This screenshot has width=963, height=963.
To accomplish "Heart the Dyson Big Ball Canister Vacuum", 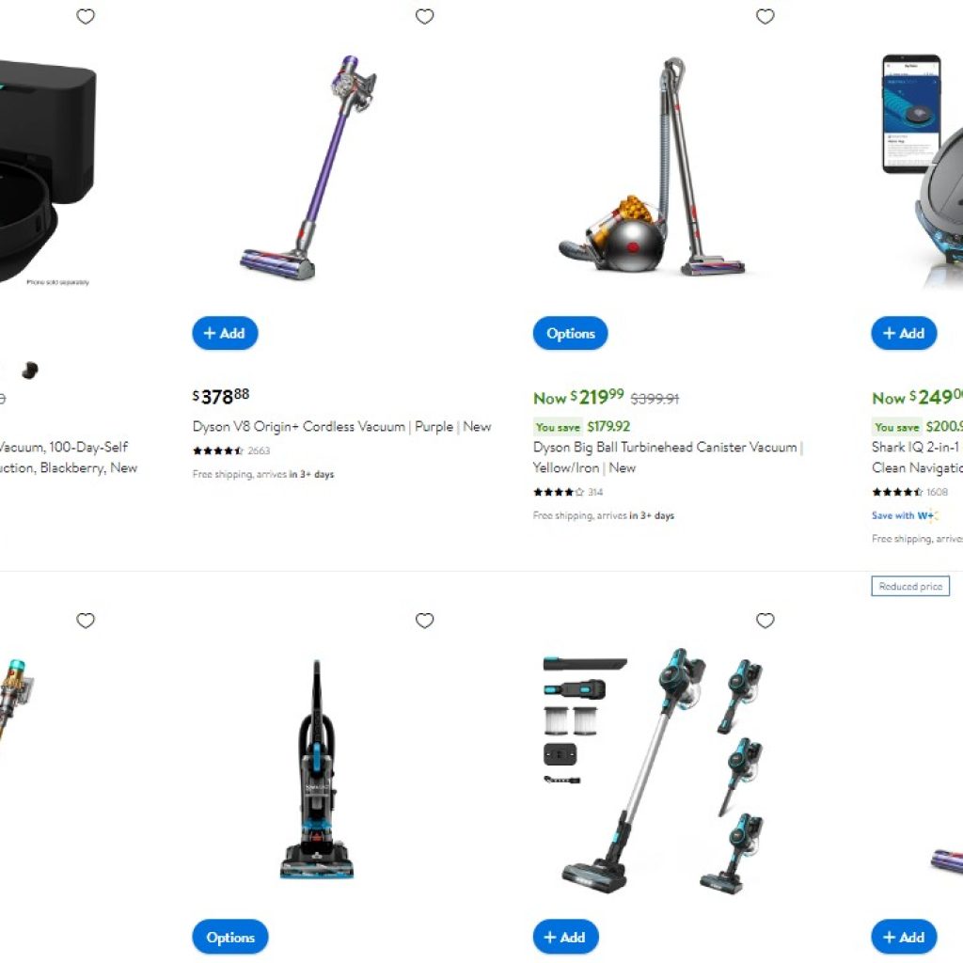I will (765, 17).
